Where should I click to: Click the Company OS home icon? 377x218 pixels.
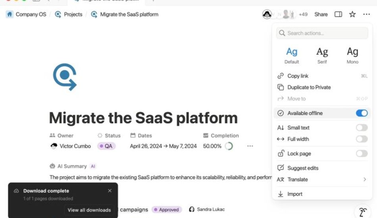(x=10, y=14)
